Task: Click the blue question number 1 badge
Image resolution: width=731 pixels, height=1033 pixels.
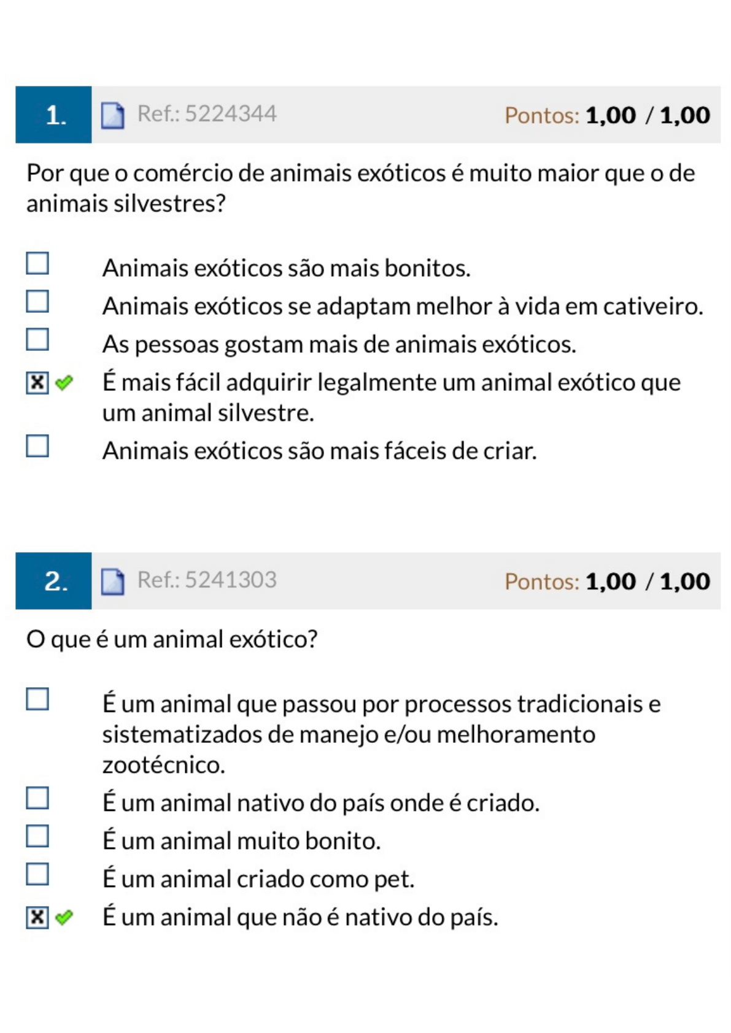Action: (x=53, y=115)
